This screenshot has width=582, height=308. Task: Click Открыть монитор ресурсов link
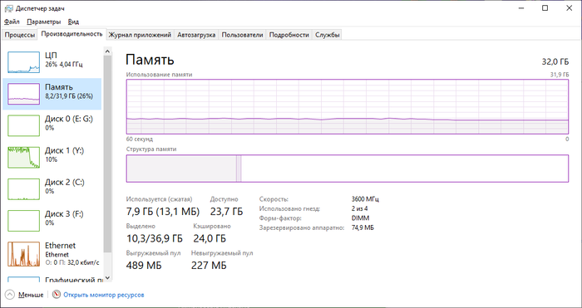pos(104,295)
